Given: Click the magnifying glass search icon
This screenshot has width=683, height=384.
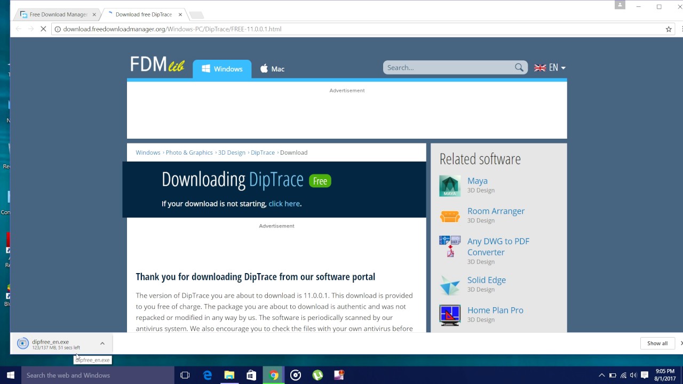Looking at the screenshot, I should (519, 68).
